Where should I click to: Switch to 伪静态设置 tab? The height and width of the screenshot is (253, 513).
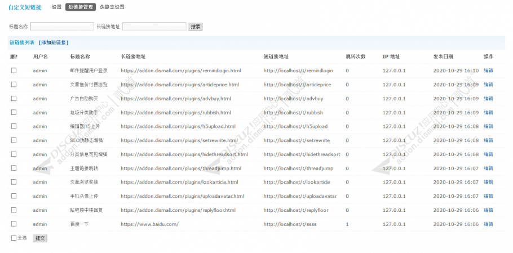click(x=112, y=7)
